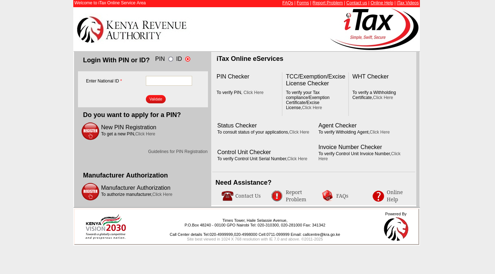
Task: Click the Enter National ID text field
Action: [x=169, y=81]
